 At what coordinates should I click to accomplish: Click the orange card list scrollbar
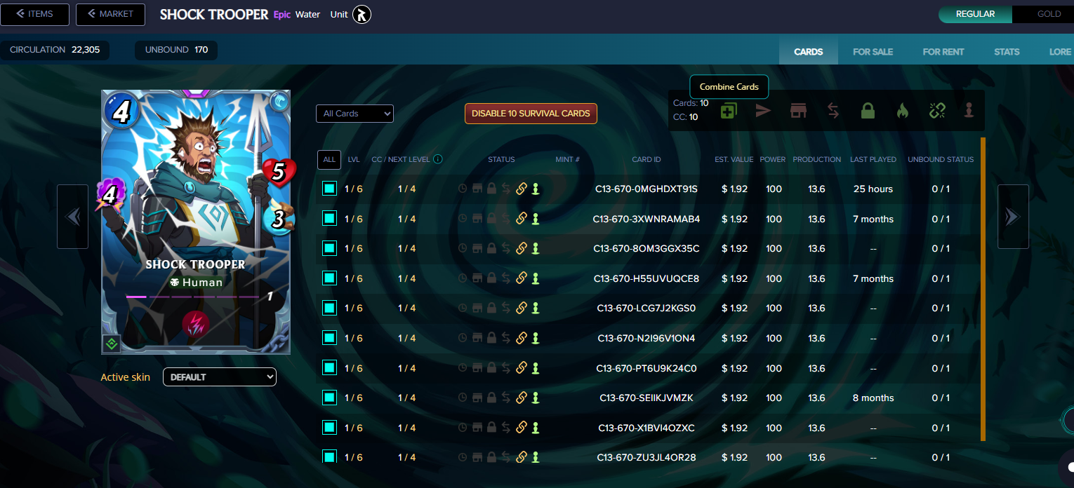click(983, 289)
